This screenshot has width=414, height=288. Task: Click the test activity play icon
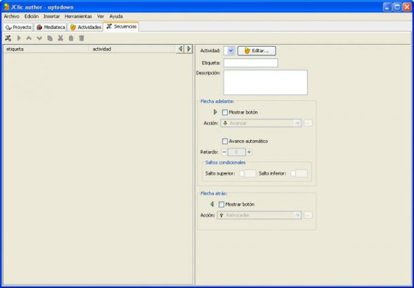(19, 38)
